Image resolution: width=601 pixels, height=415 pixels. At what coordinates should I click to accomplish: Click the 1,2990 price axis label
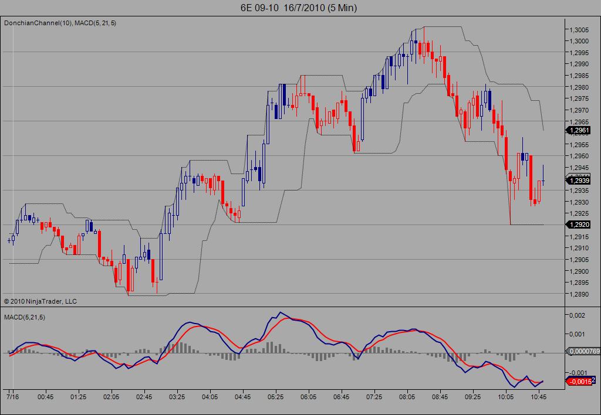pos(579,64)
